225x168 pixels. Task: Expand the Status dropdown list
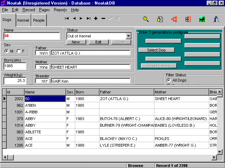[x=128, y=36]
